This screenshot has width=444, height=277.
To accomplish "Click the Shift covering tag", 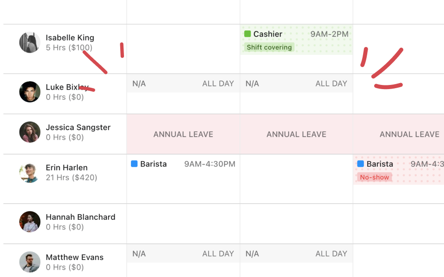I will (269, 47).
